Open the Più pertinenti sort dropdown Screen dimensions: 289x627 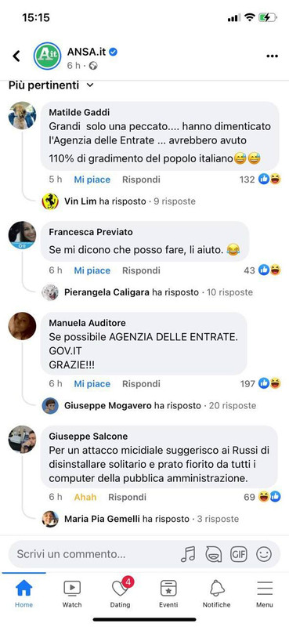51,85
